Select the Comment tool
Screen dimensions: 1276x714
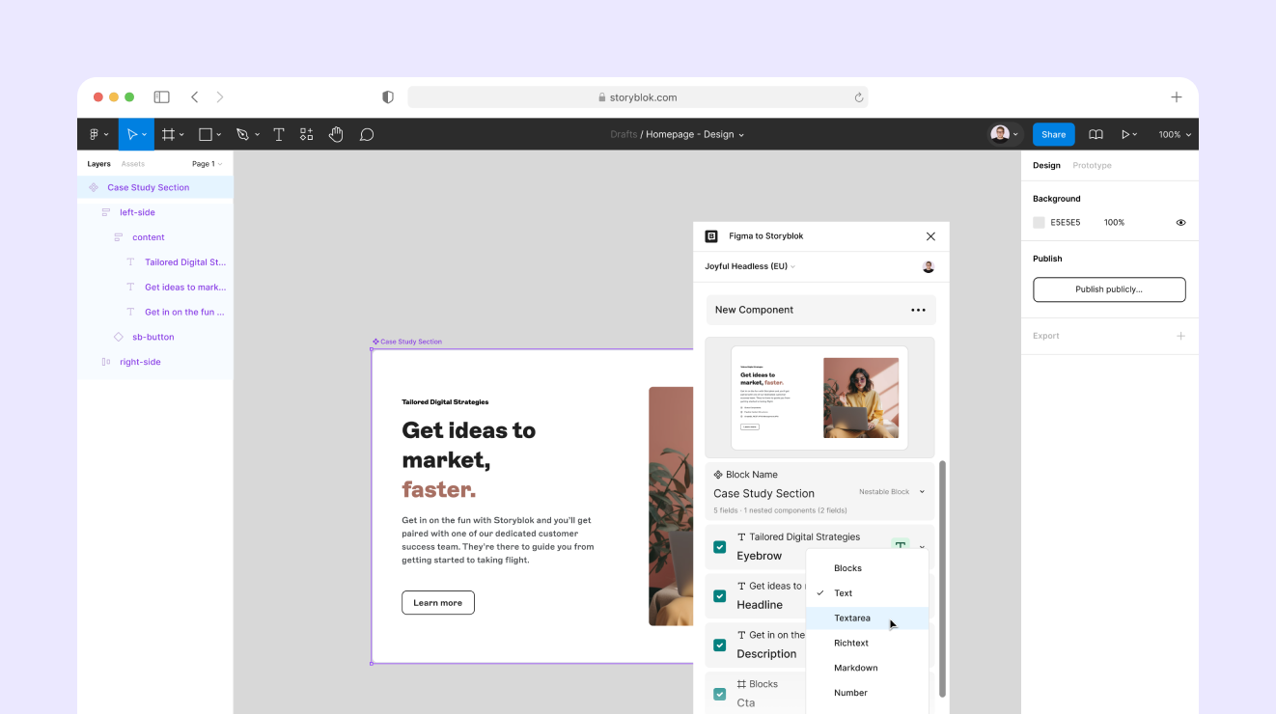(x=367, y=134)
